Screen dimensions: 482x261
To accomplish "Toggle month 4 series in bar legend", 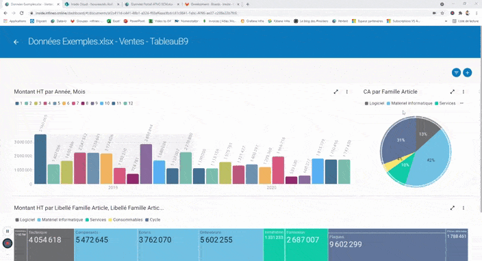I will tap(47, 103).
